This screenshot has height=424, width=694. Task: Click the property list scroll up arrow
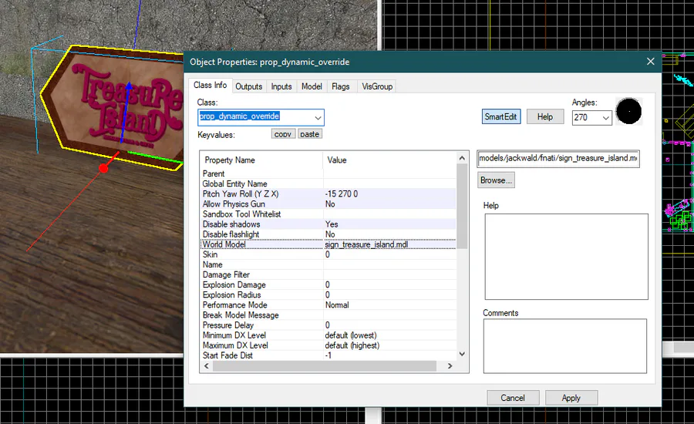click(462, 158)
